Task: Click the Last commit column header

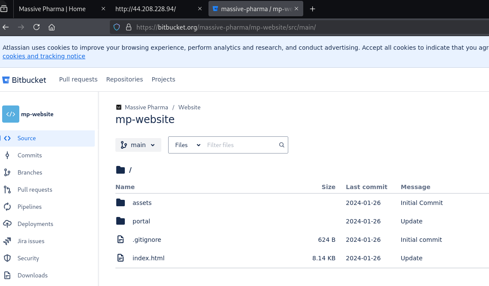Action: (x=366, y=187)
